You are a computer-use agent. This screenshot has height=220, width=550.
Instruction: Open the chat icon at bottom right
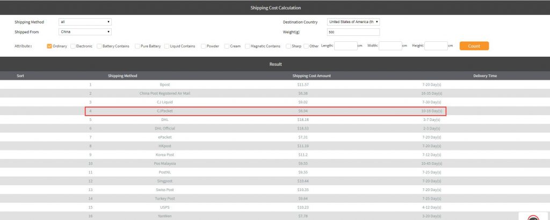tap(533, 217)
